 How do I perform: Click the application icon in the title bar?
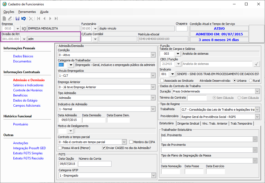point(5,4)
